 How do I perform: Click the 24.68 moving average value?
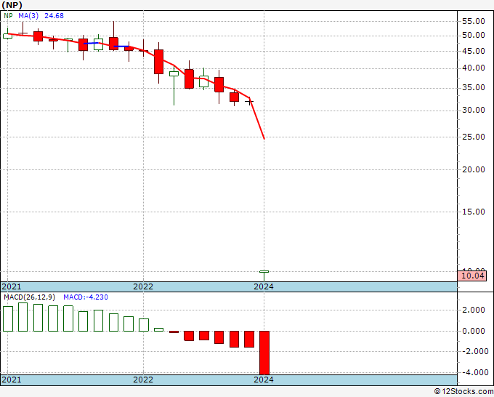(54, 16)
